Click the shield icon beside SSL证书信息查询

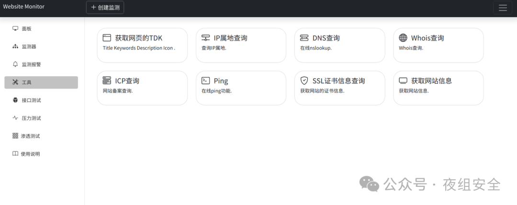click(x=304, y=81)
